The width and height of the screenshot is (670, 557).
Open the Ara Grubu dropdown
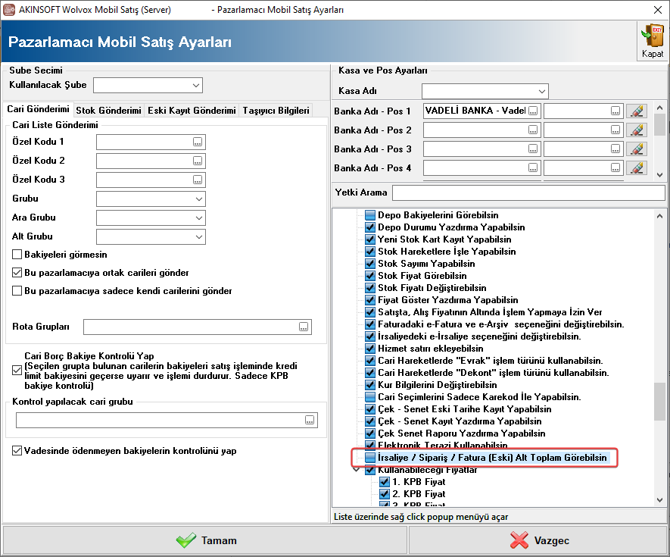pyautogui.click(x=198, y=217)
